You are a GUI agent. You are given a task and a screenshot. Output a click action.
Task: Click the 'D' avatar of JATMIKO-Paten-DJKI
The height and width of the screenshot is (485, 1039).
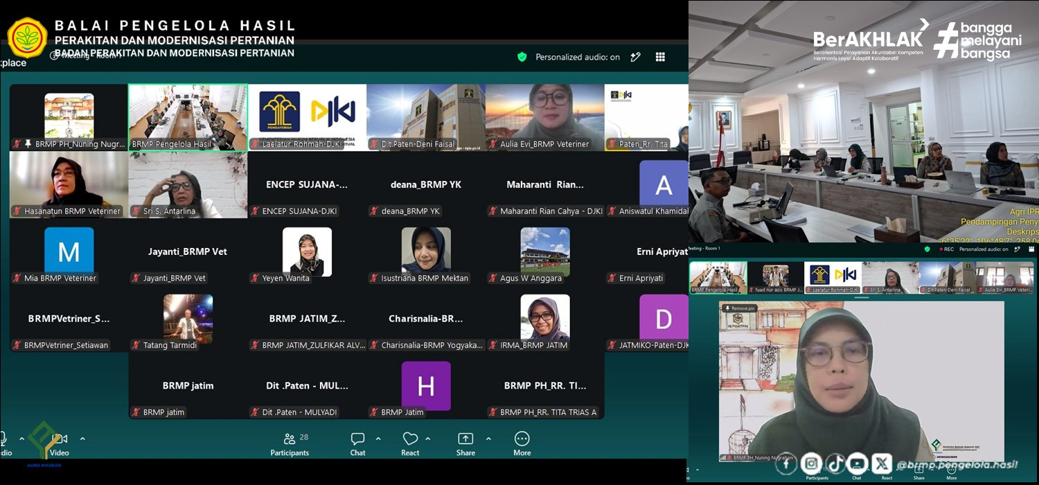664,317
